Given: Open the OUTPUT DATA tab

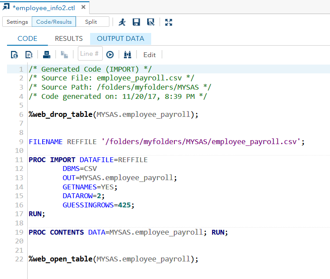Looking at the screenshot, I should pos(120,39).
